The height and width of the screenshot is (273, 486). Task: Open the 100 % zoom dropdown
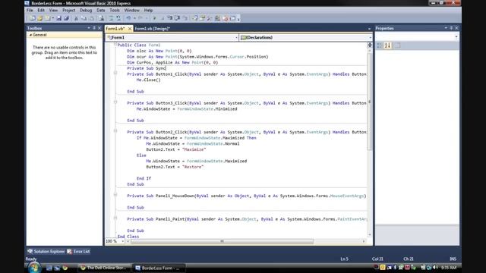pos(123,241)
